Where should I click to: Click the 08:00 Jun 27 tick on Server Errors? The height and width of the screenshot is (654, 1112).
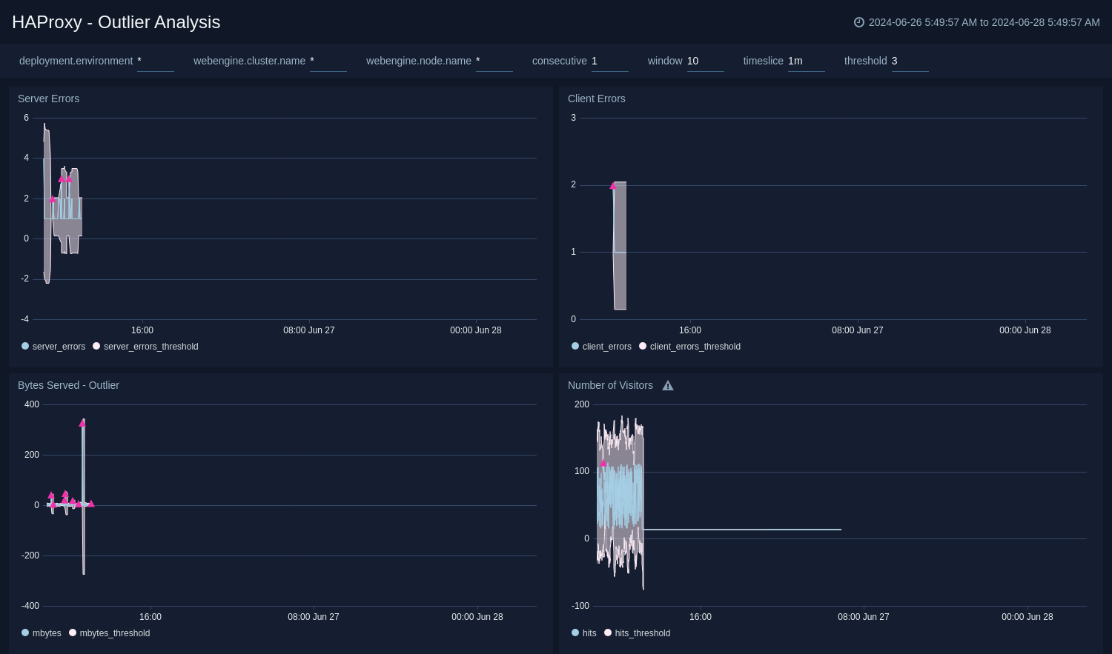[309, 330]
